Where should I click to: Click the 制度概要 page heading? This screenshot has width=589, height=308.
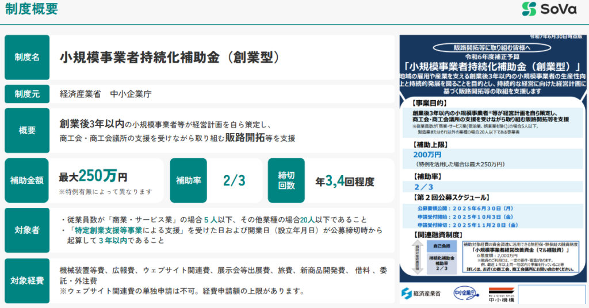(30, 10)
